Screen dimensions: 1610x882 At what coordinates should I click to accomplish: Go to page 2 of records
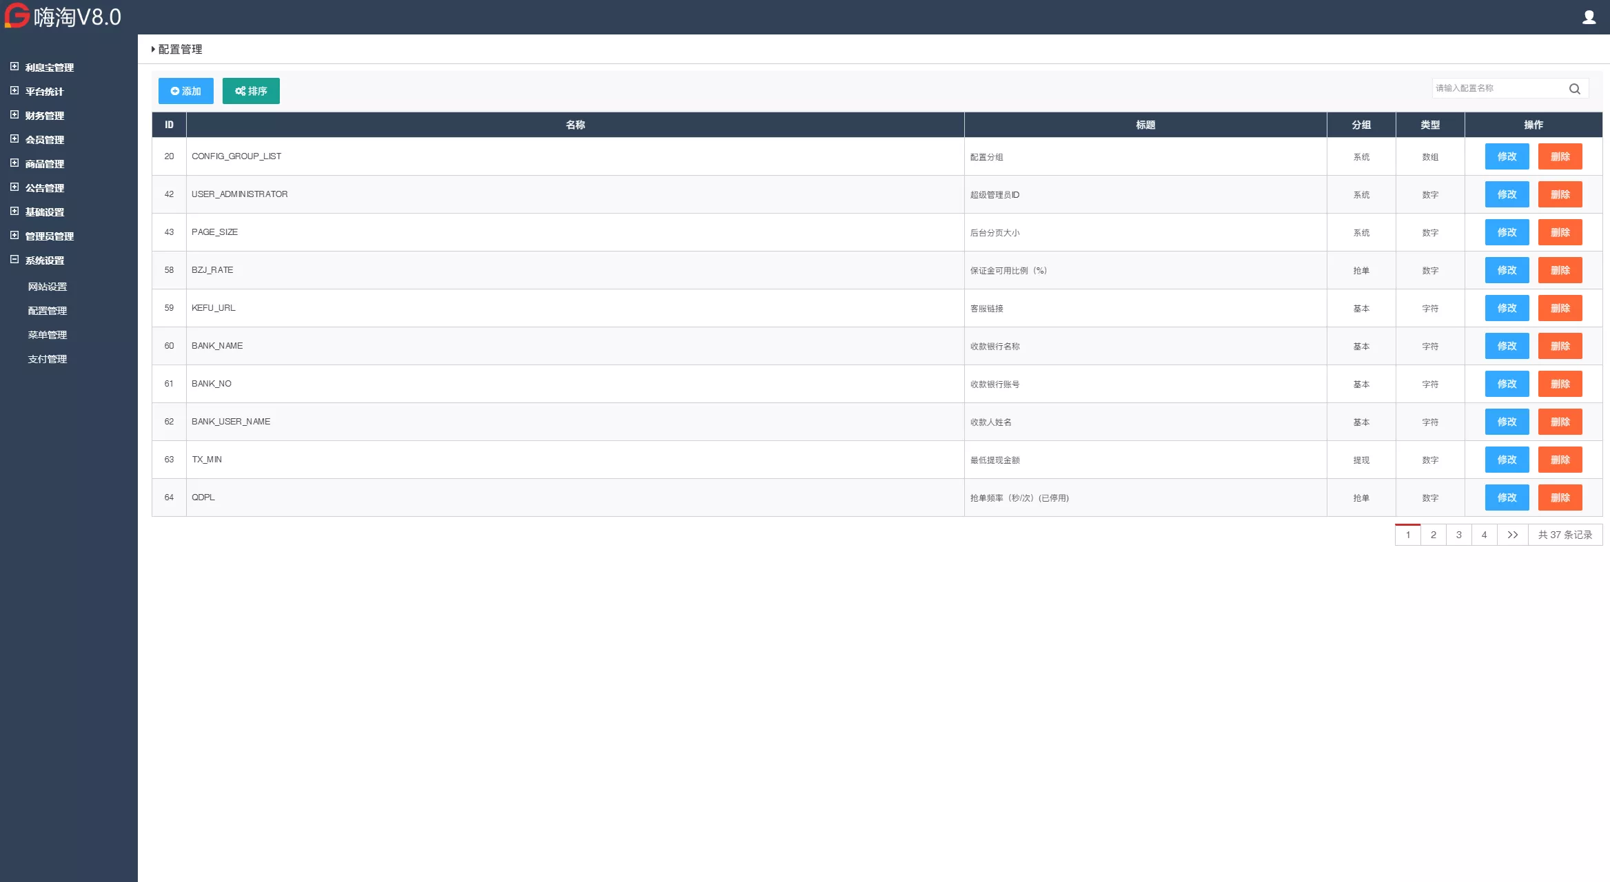click(1434, 535)
